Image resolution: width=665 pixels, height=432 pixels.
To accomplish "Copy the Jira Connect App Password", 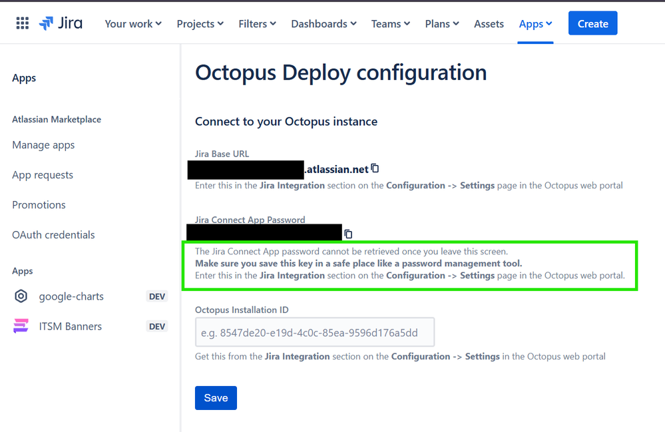I will pos(348,234).
